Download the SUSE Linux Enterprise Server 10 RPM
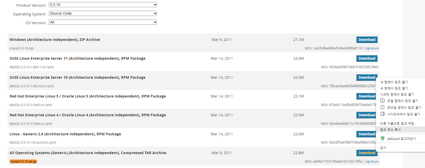425x168 pixels. tap(367, 77)
